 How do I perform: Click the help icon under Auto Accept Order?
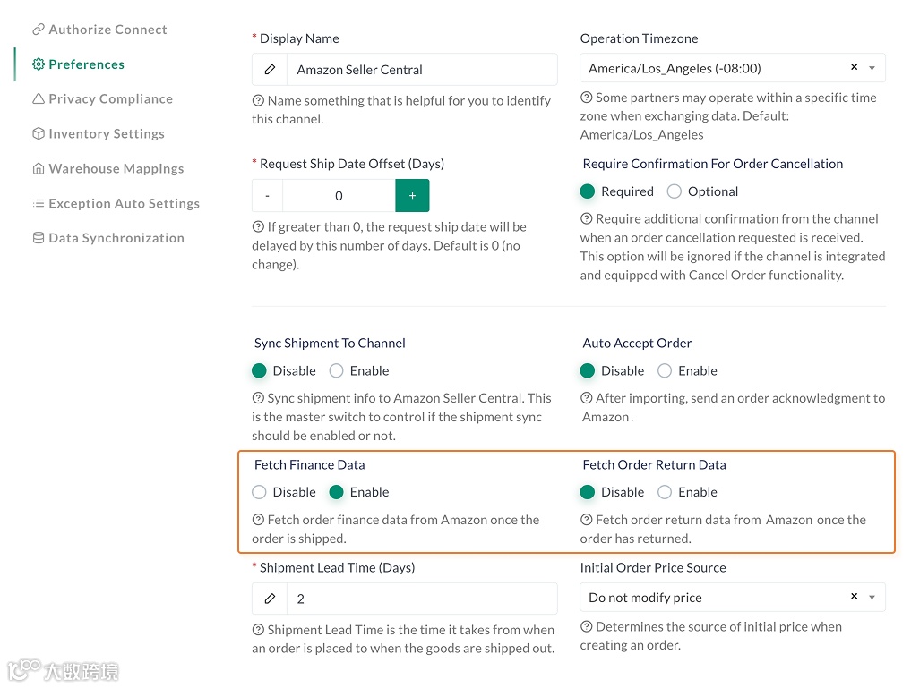pyautogui.click(x=587, y=398)
